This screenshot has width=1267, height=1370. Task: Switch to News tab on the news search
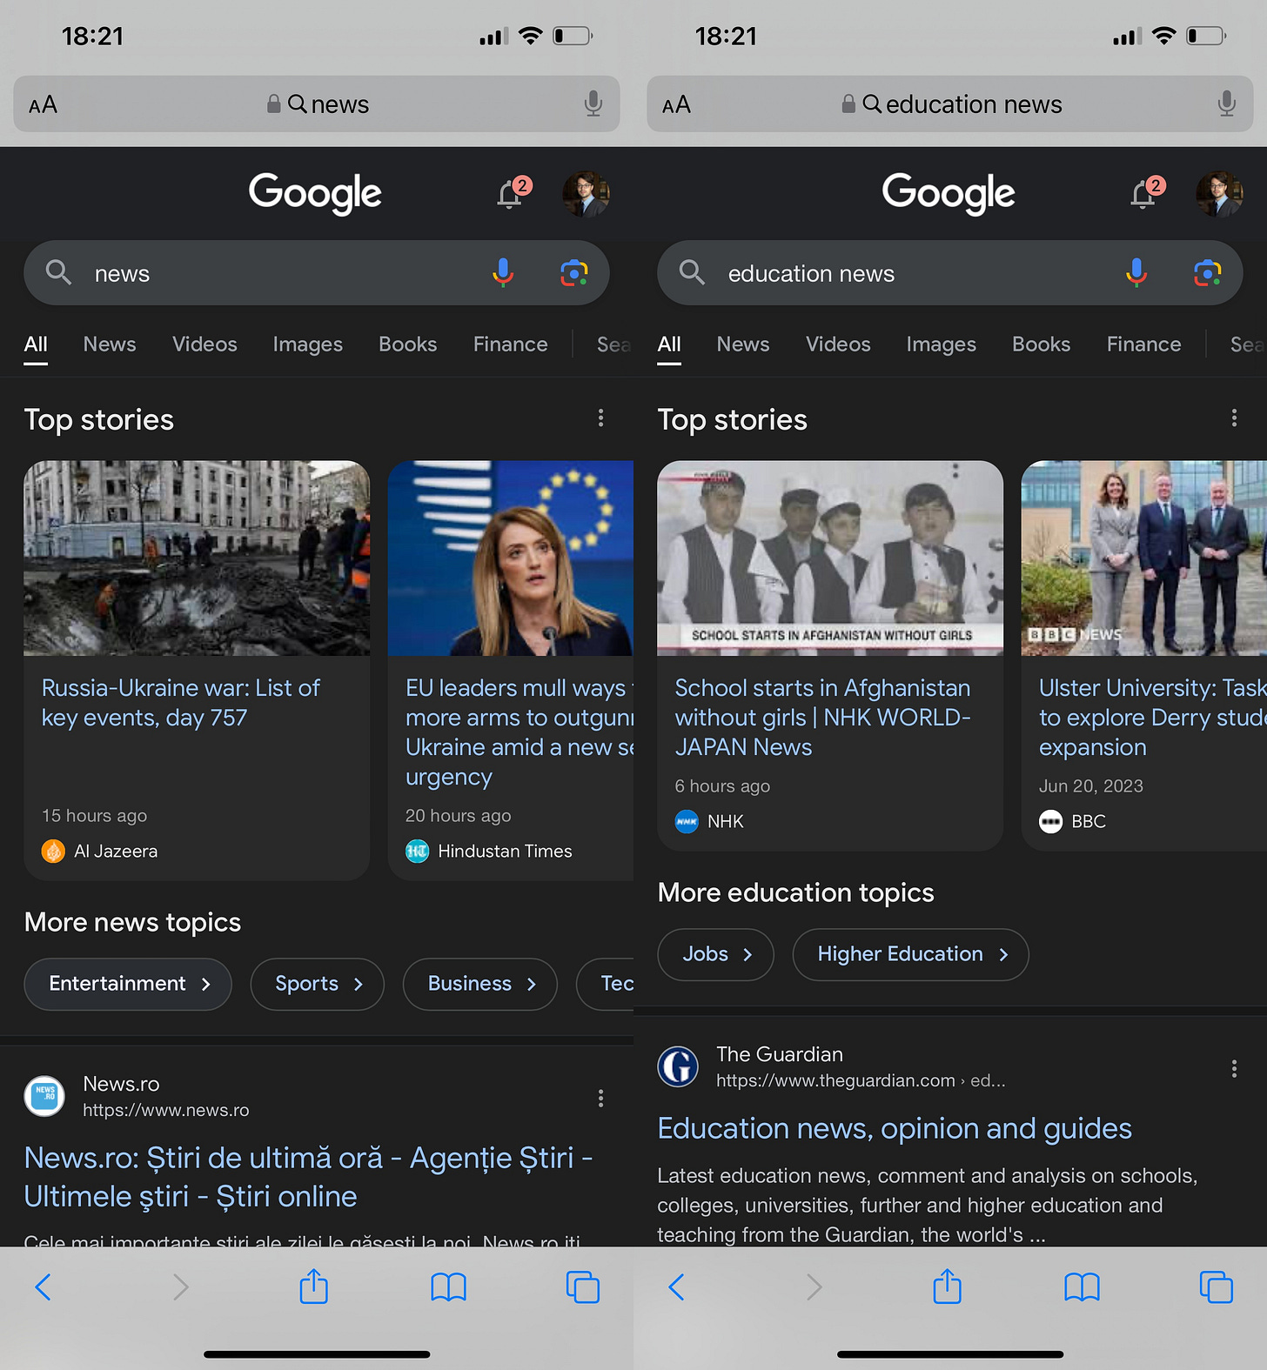pyautogui.click(x=110, y=344)
